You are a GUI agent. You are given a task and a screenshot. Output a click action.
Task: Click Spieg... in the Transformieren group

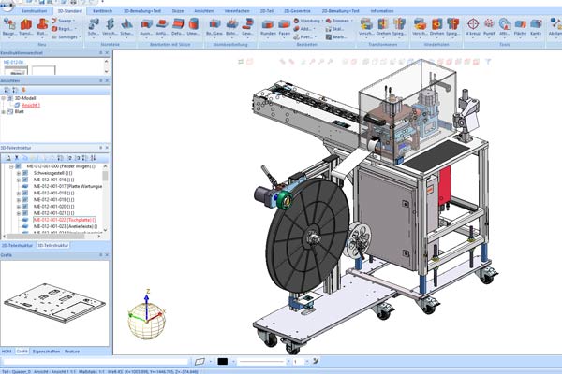[x=399, y=27]
